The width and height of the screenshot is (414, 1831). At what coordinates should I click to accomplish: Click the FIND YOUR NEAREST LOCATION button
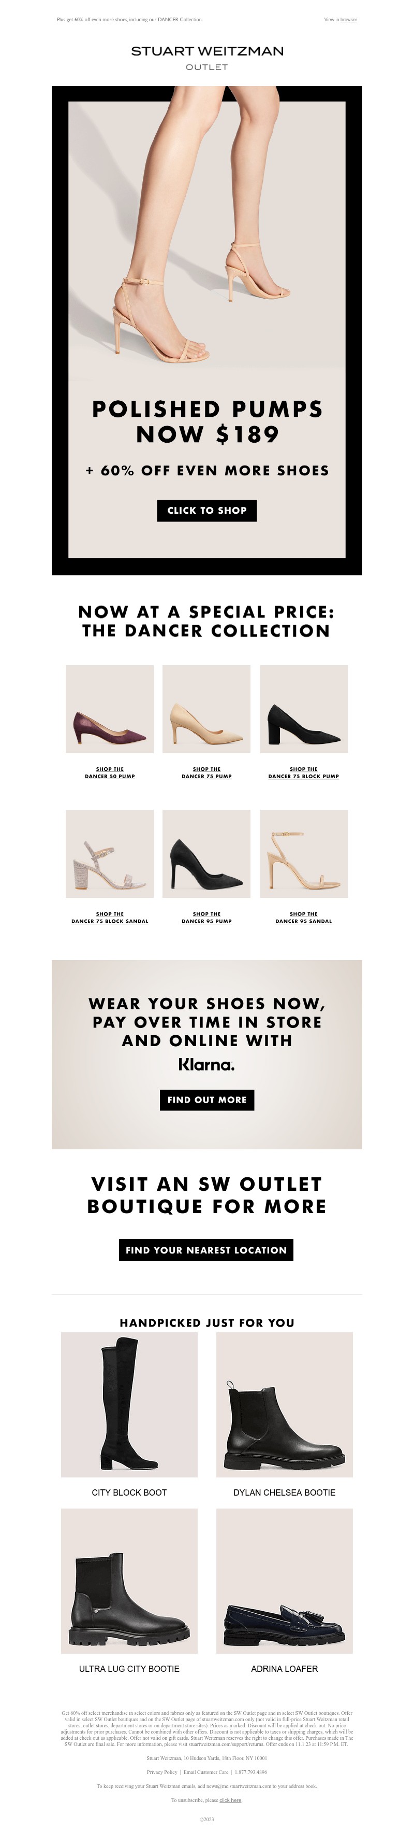pos(206,1250)
